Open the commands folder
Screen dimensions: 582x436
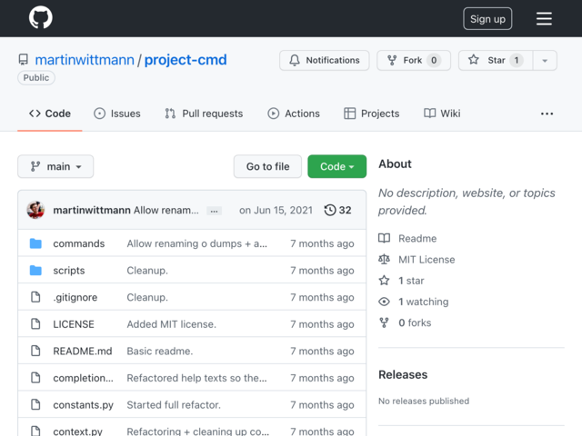(x=79, y=243)
